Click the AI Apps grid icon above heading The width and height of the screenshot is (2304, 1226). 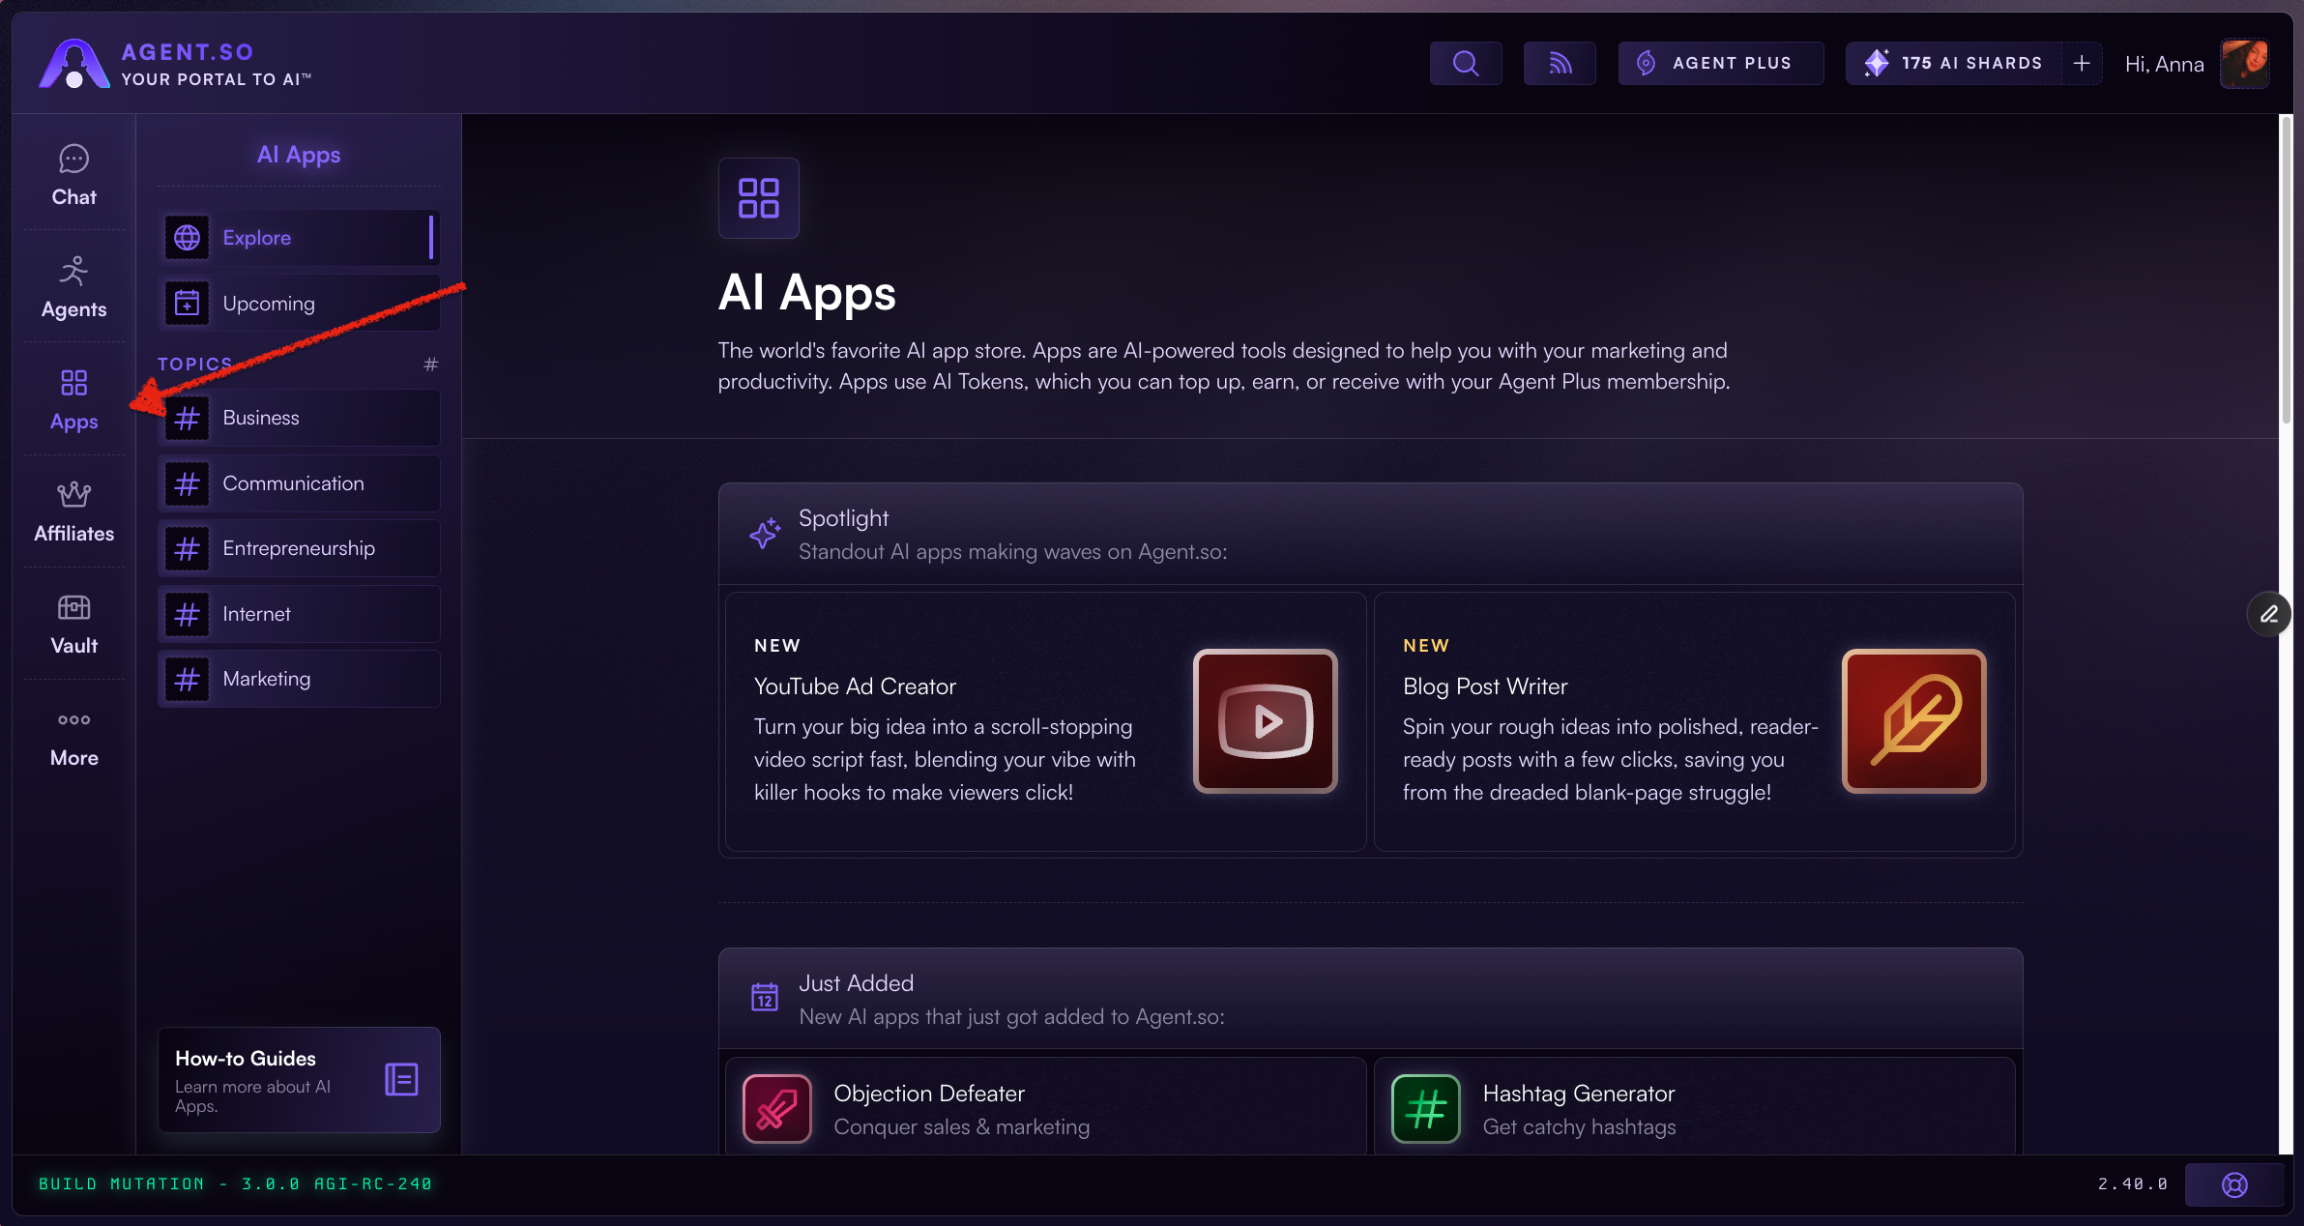(x=758, y=198)
